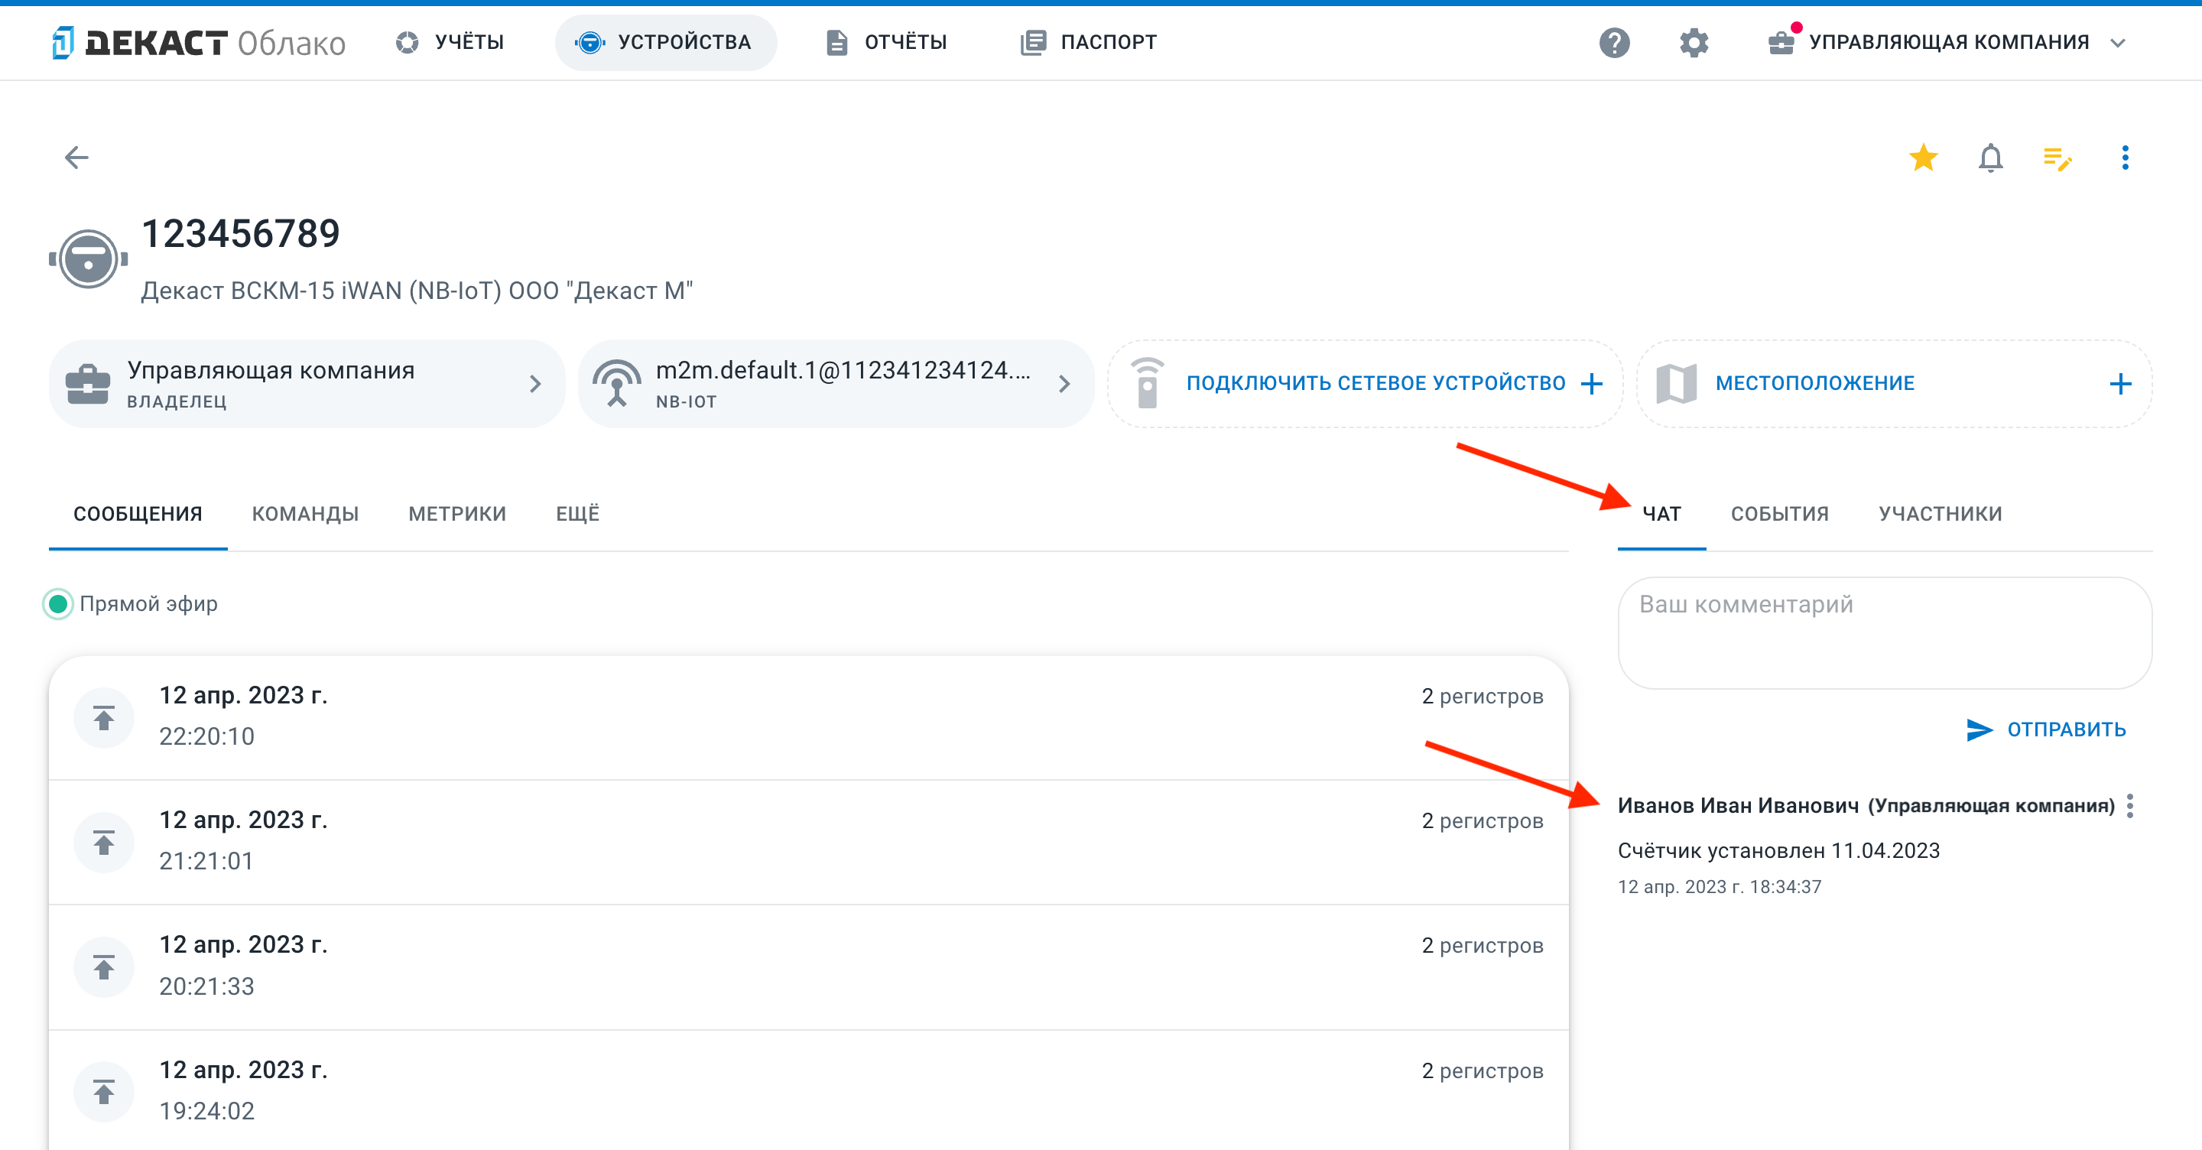Open settings gear icon

pyautogui.click(x=1694, y=42)
